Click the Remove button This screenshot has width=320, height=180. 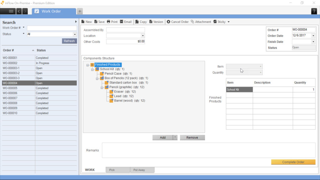click(192, 137)
